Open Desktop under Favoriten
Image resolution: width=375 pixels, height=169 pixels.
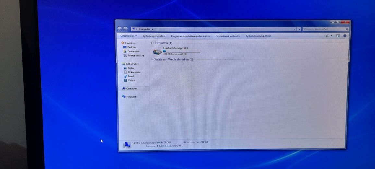point(132,47)
